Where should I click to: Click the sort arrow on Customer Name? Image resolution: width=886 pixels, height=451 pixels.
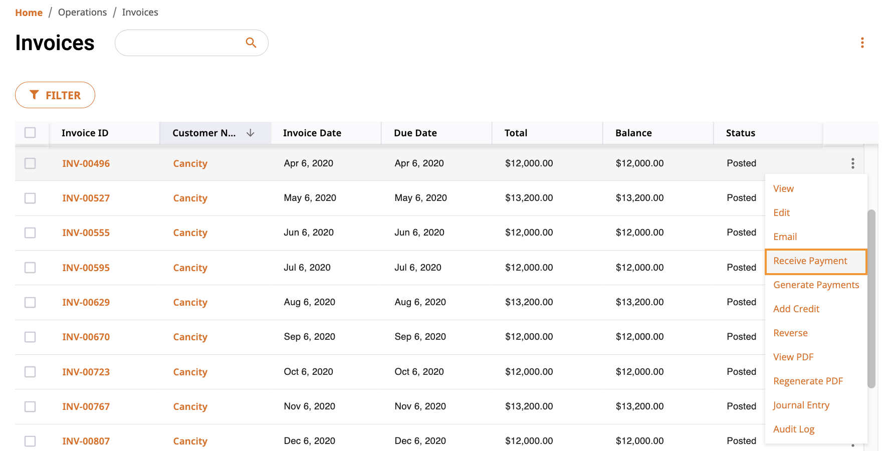pyautogui.click(x=251, y=133)
